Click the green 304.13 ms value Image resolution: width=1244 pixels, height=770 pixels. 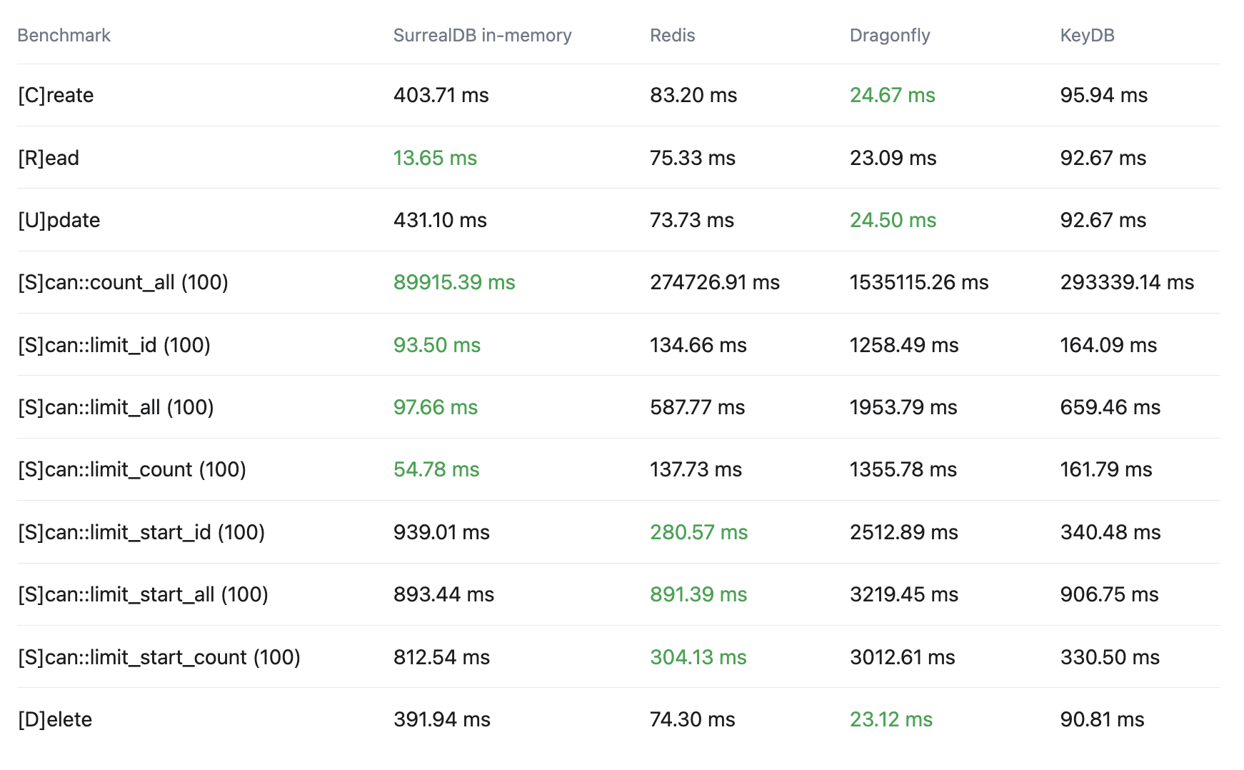(x=698, y=657)
